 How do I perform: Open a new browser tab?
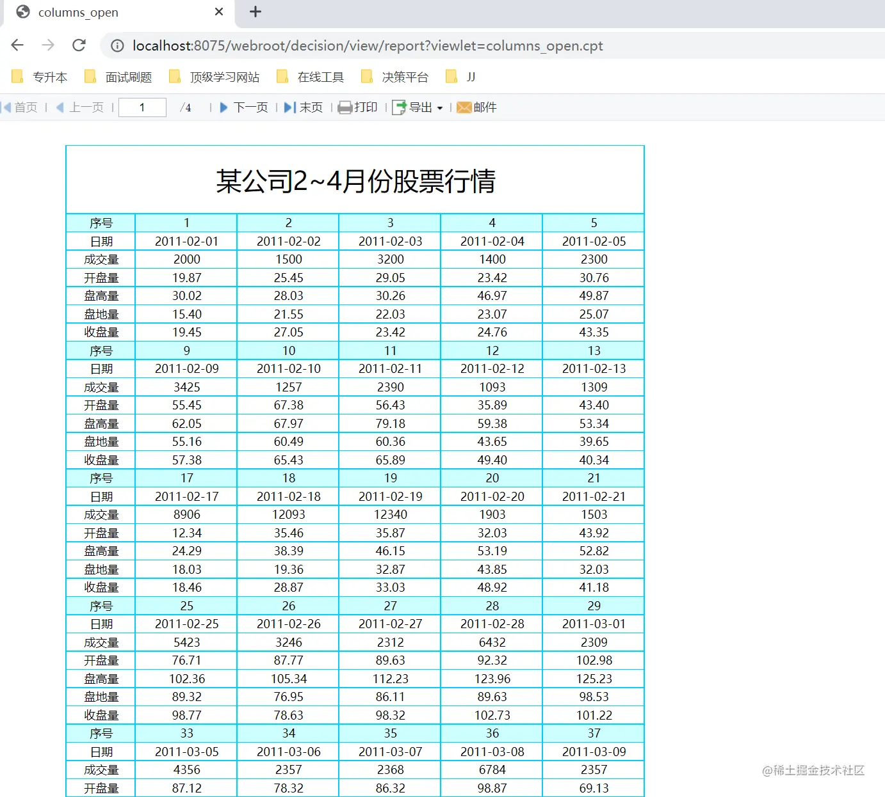(256, 12)
